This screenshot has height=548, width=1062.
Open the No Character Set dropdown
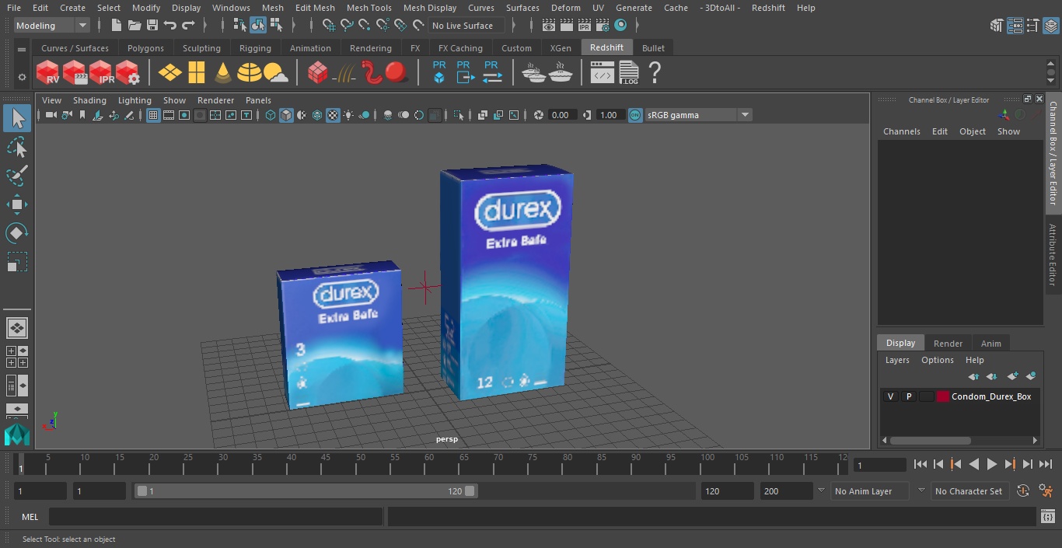click(969, 491)
